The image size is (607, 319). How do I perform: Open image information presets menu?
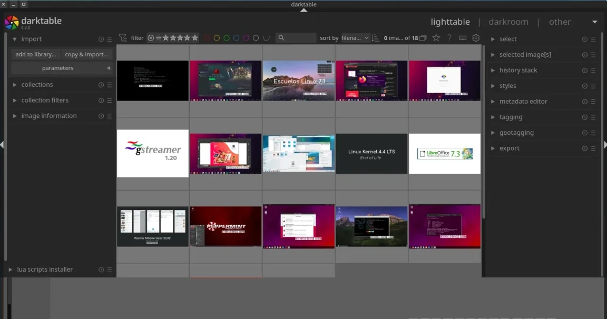point(110,116)
